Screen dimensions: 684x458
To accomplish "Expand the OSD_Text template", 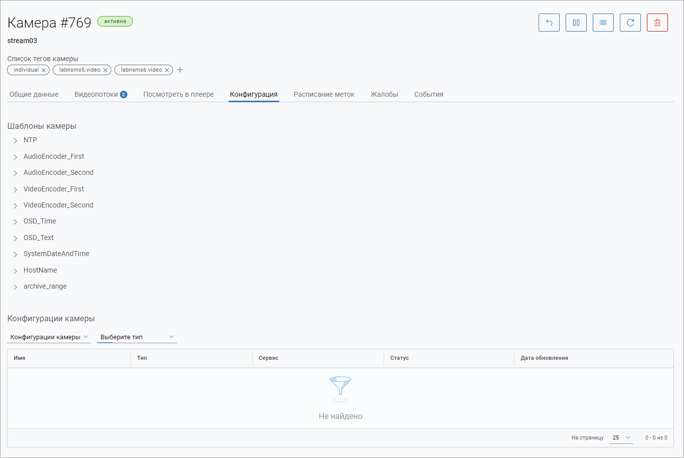I will [16, 238].
